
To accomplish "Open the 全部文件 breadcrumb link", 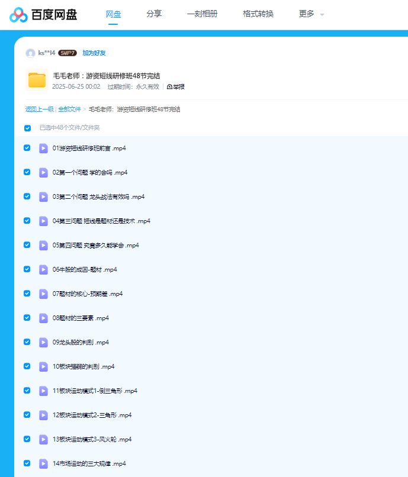I will (x=69, y=109).
